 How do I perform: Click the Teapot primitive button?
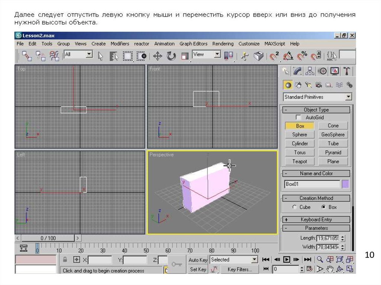[x=300, y=162]
